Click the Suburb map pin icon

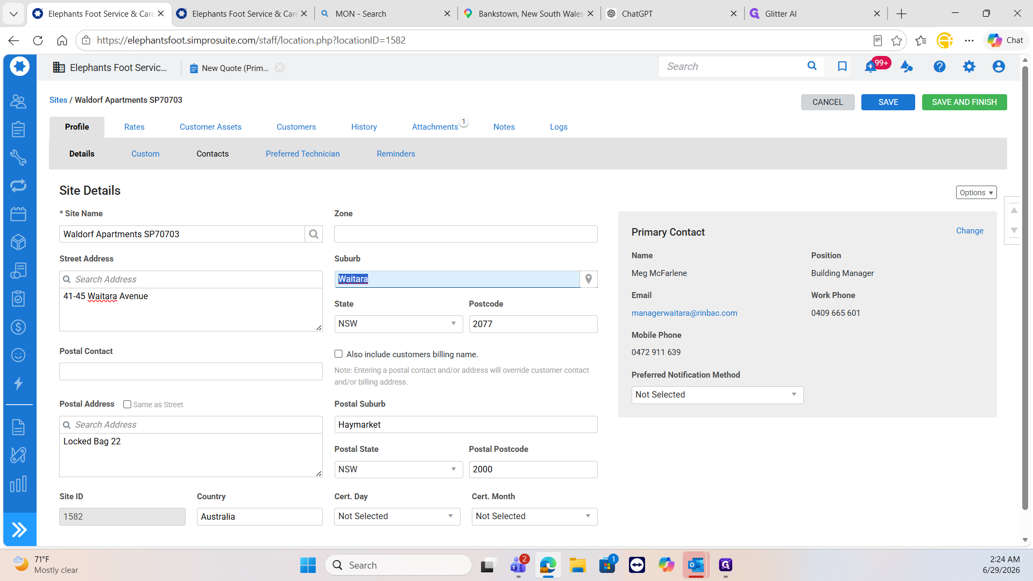(x=589, y=279)
